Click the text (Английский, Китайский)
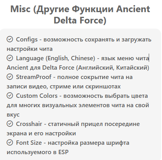162x160 pixels. [x=113, y=68]
